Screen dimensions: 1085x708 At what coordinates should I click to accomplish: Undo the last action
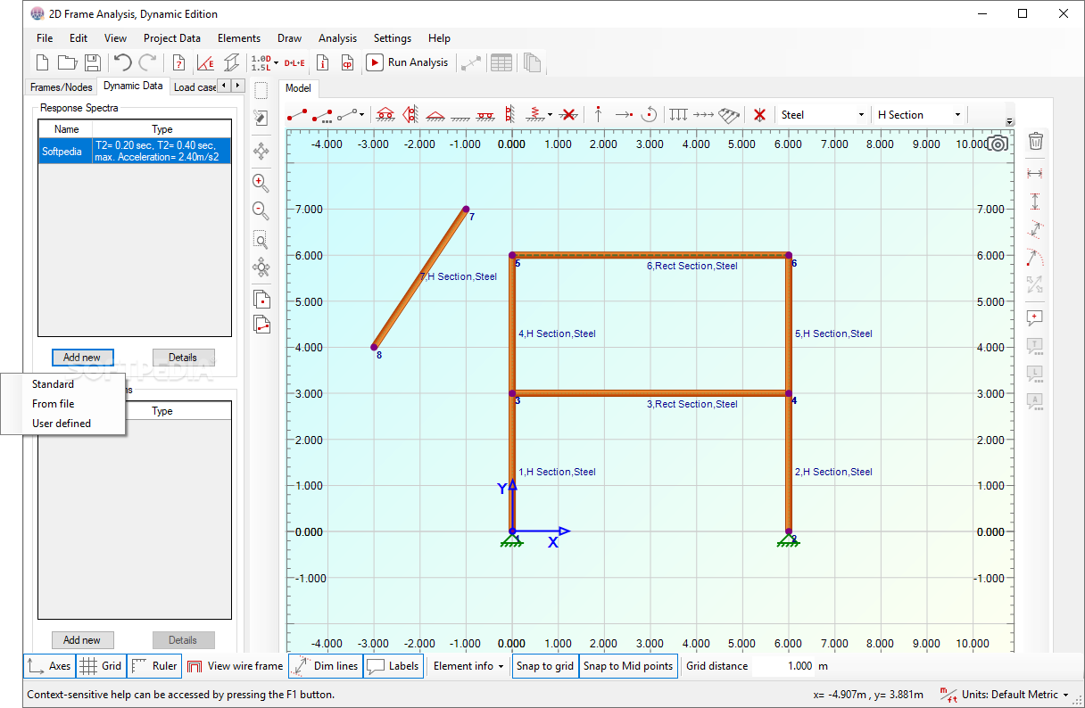pos(122,62)
